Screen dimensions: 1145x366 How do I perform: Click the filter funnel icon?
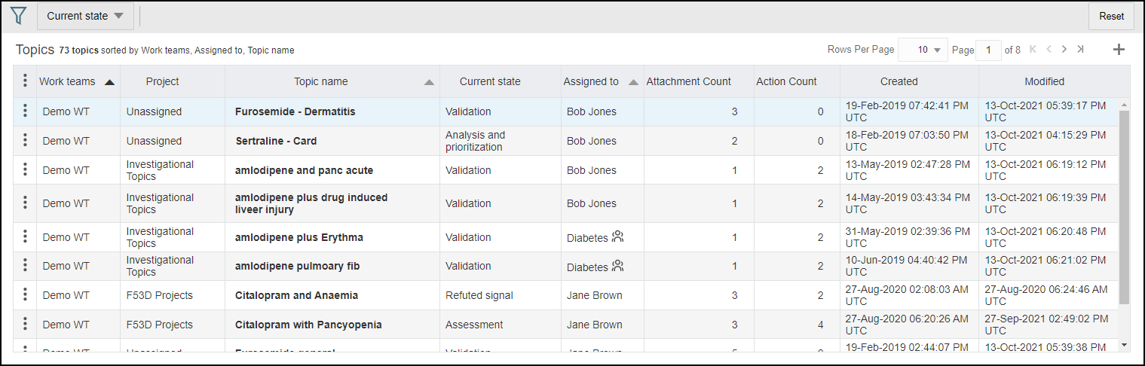tap(19, 16)
